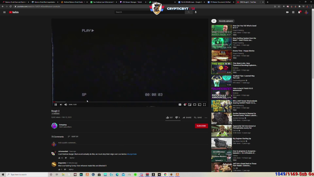This screenshot has height=177, width=314.
Task: Focus the YouTube search box
Action: coord(149,12)
